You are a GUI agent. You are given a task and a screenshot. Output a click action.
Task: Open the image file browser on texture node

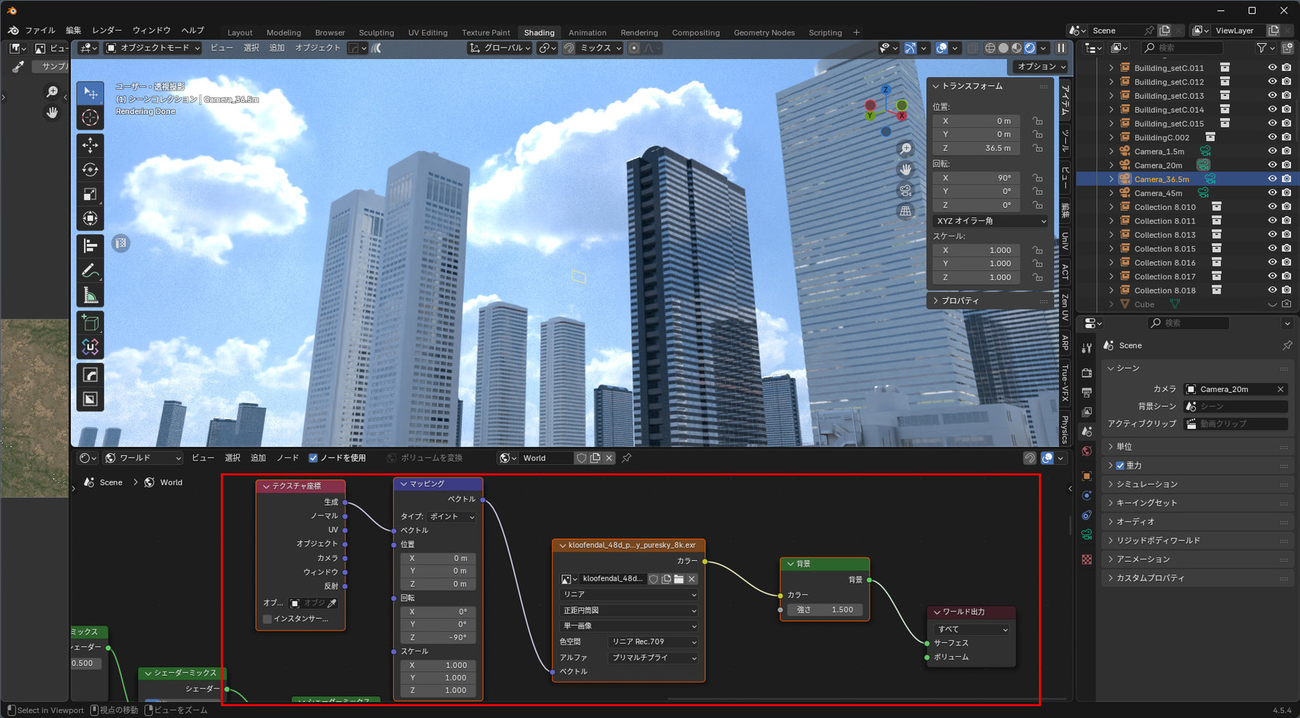[679, 579]
